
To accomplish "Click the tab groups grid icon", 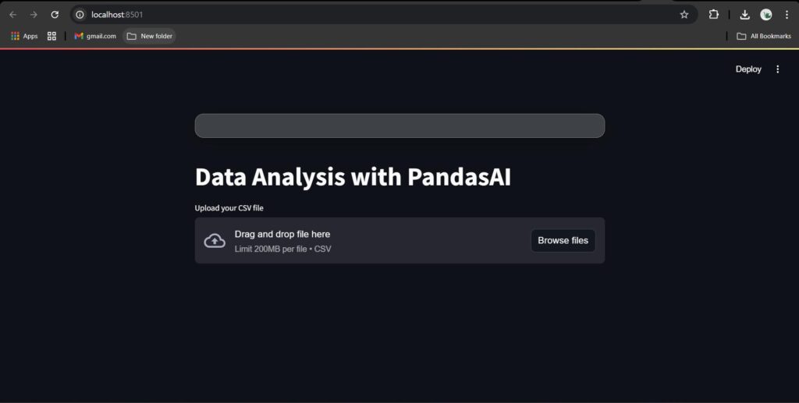I will 51,36.
